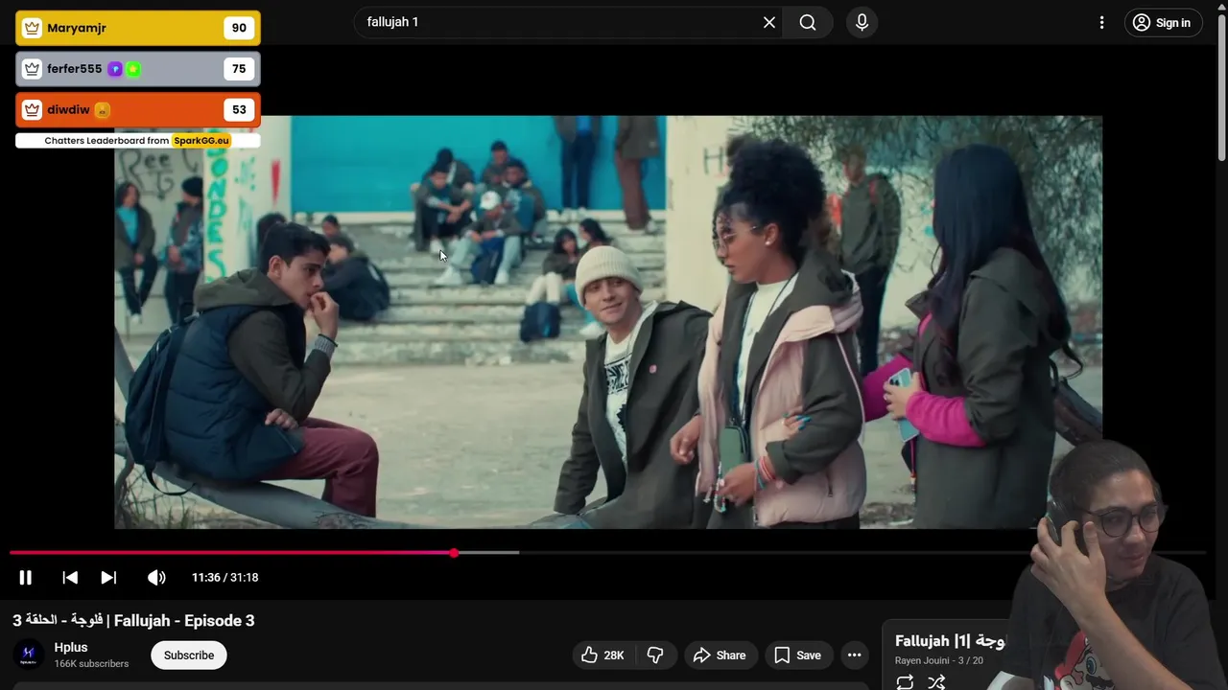
Task: Clear the search field text
Action: tap(769, 22)
